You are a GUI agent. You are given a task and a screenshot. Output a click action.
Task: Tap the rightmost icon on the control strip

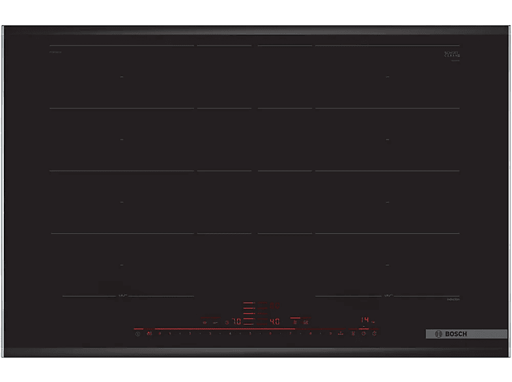[374, 334]
